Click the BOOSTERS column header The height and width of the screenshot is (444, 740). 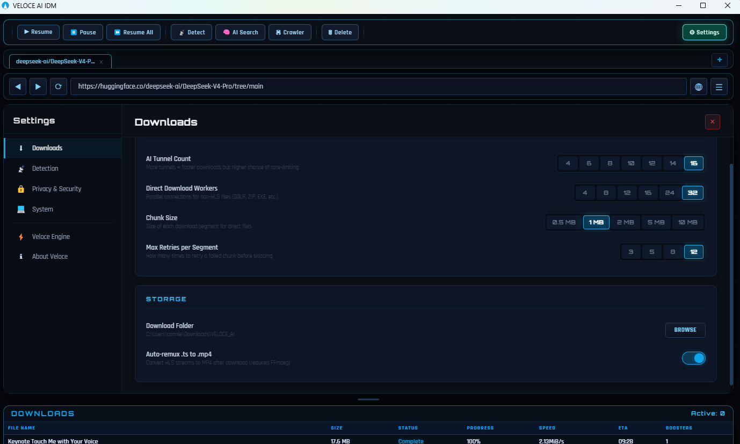pos(679,428)
